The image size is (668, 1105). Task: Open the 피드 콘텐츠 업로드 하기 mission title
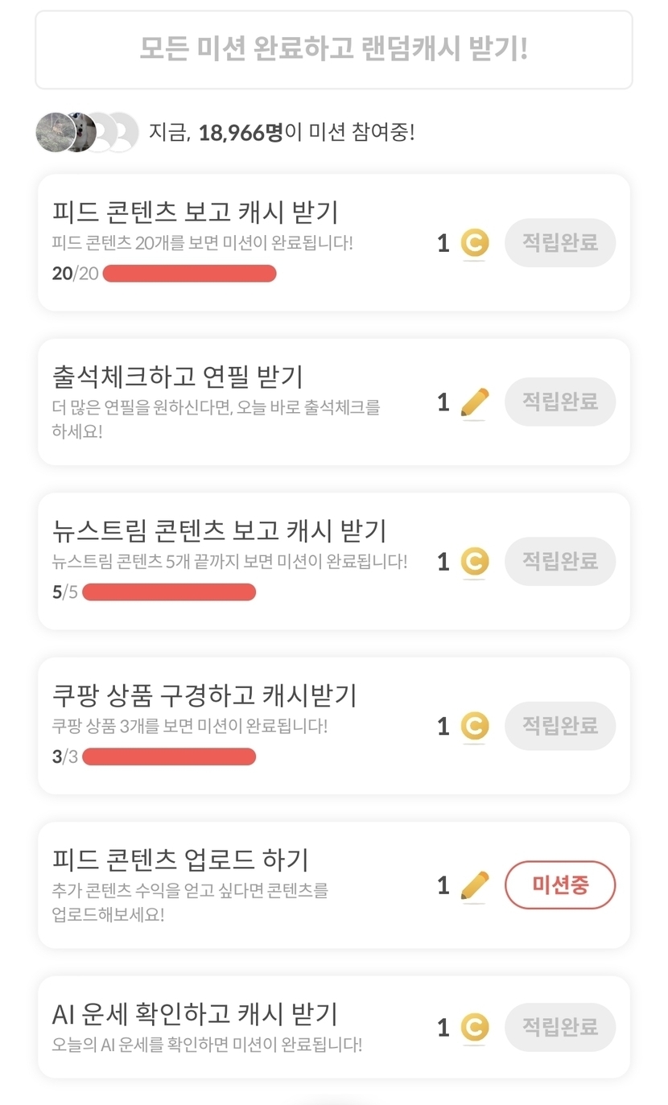click(x=180, y=860)
